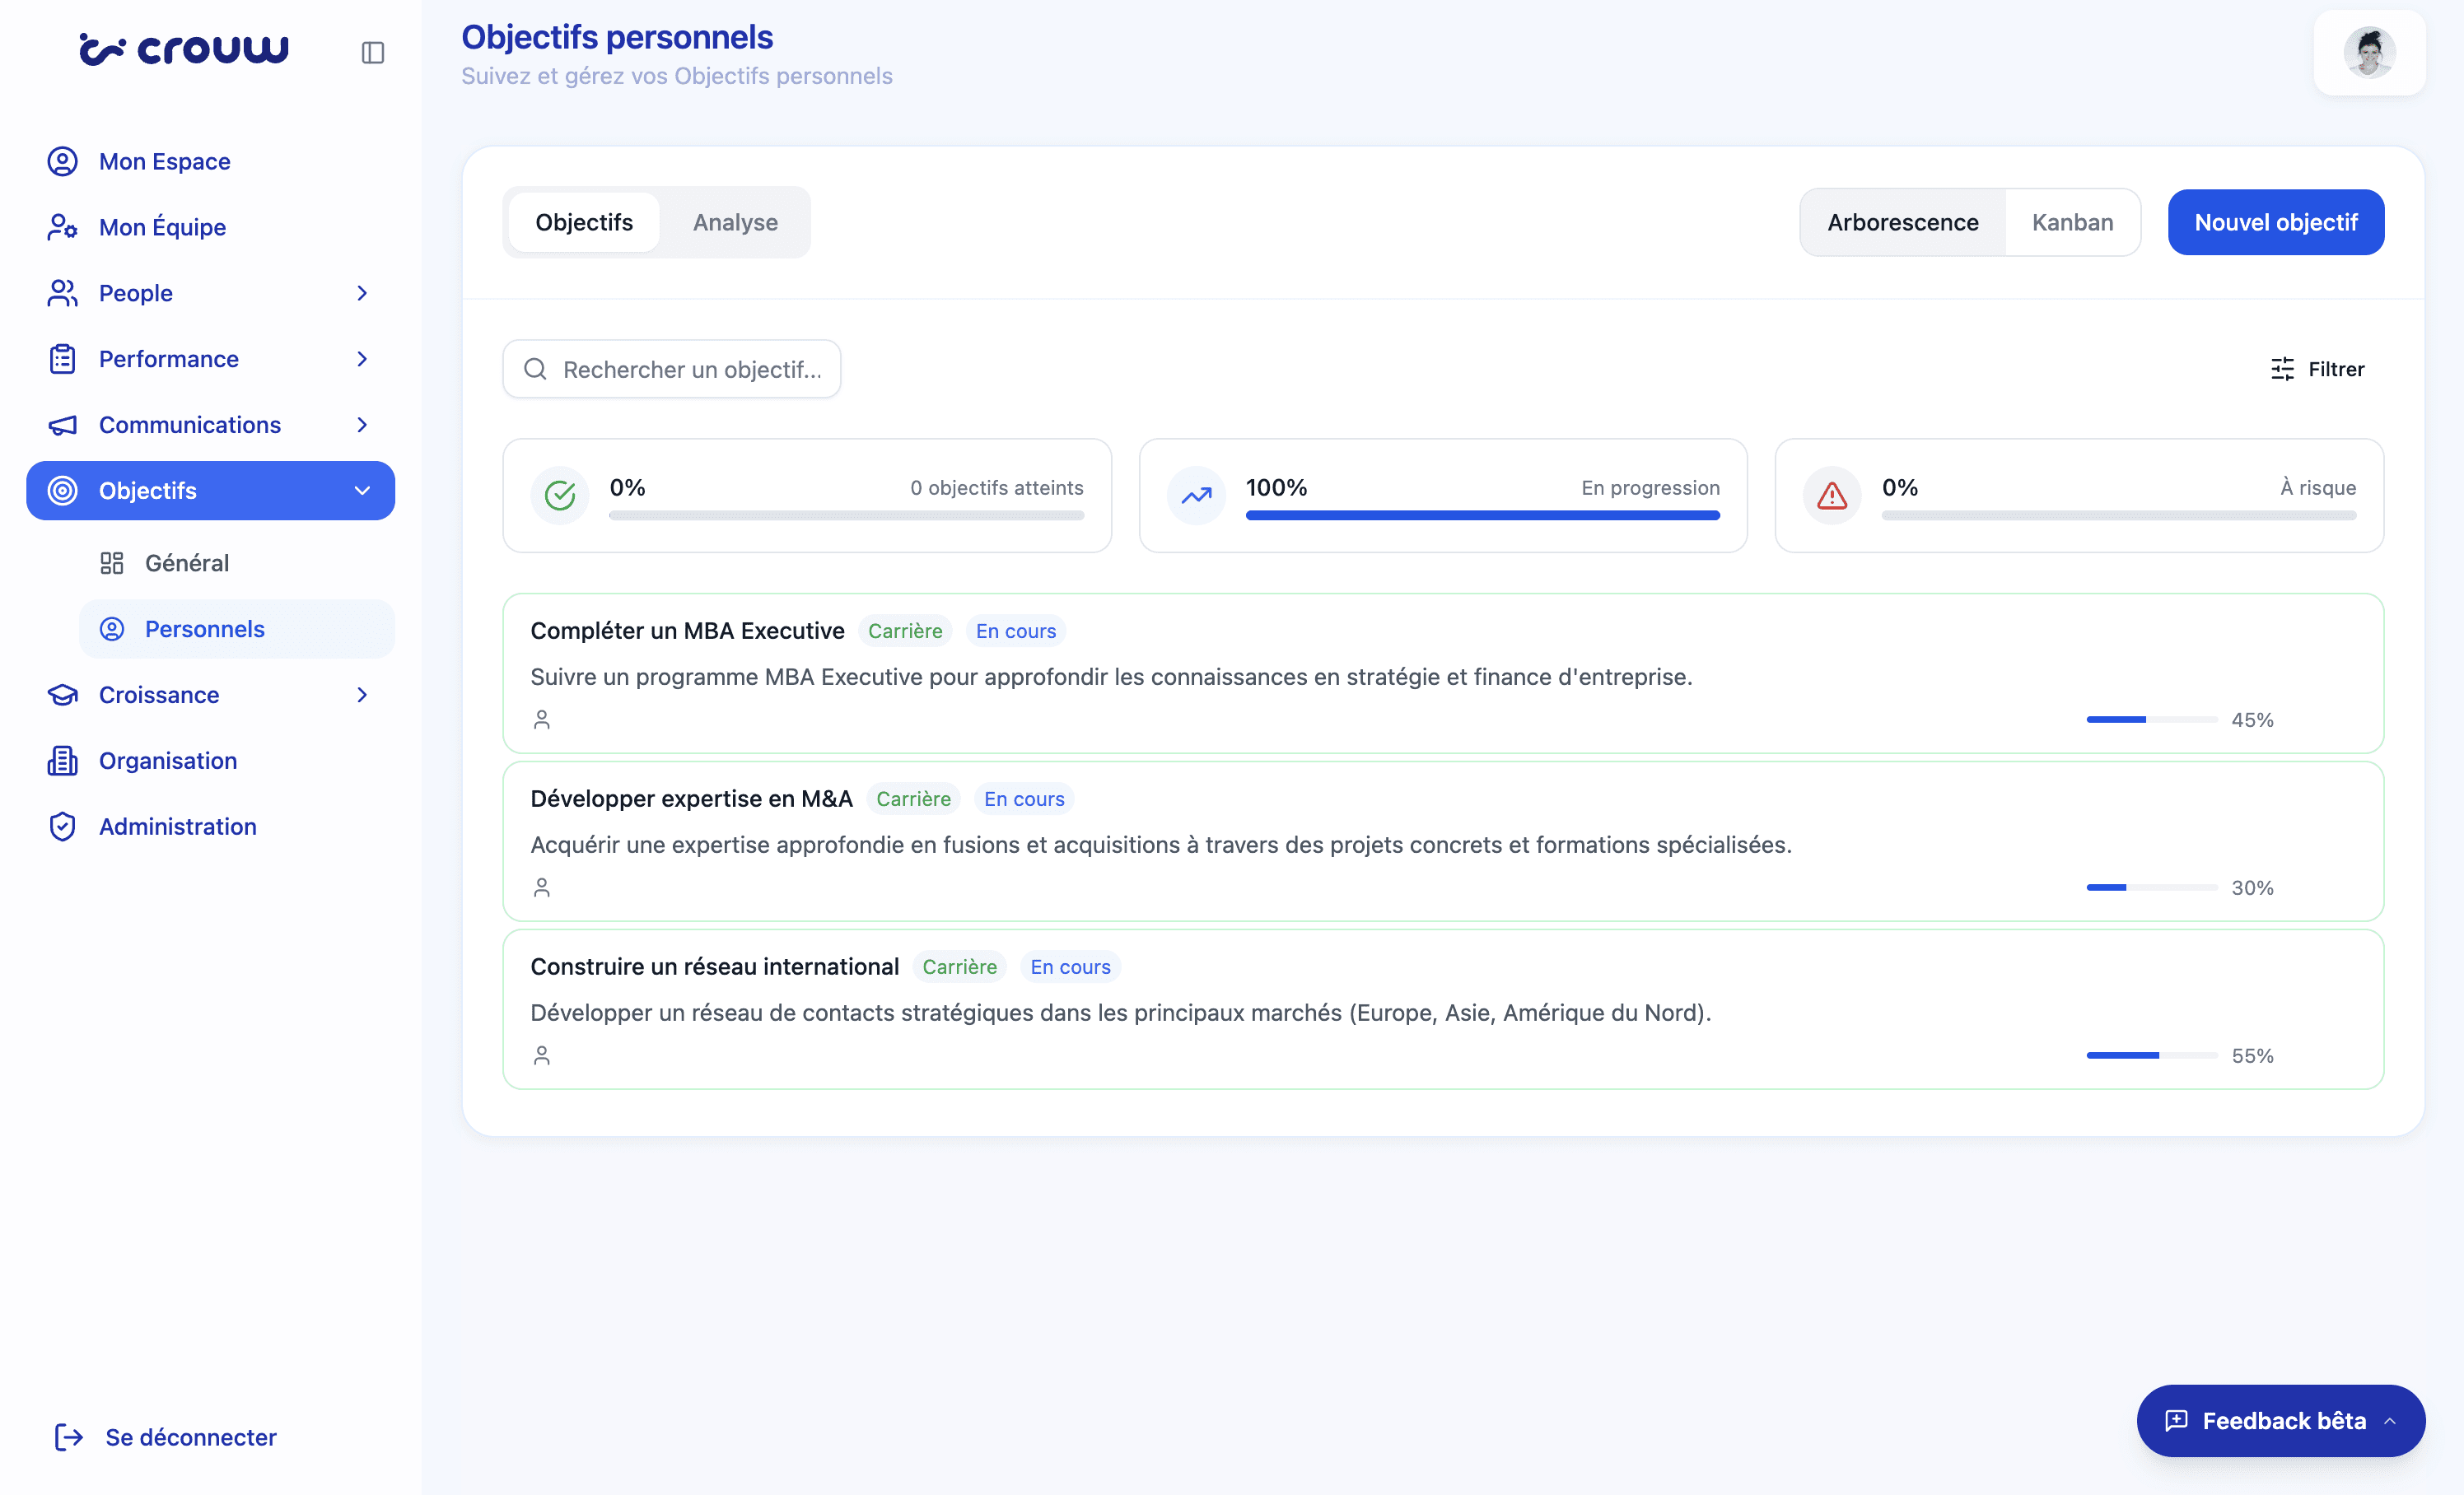The width and height of the screenshot is (2464, 1495).
Task: Open the Communications section
Action: 189,425
